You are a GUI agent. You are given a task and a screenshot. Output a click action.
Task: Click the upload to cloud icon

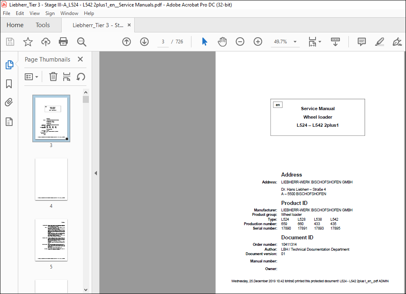tap(46, 42)
